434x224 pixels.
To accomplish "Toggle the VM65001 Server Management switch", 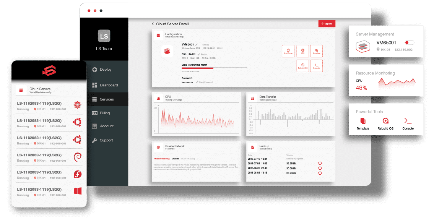I will [410, 42].
